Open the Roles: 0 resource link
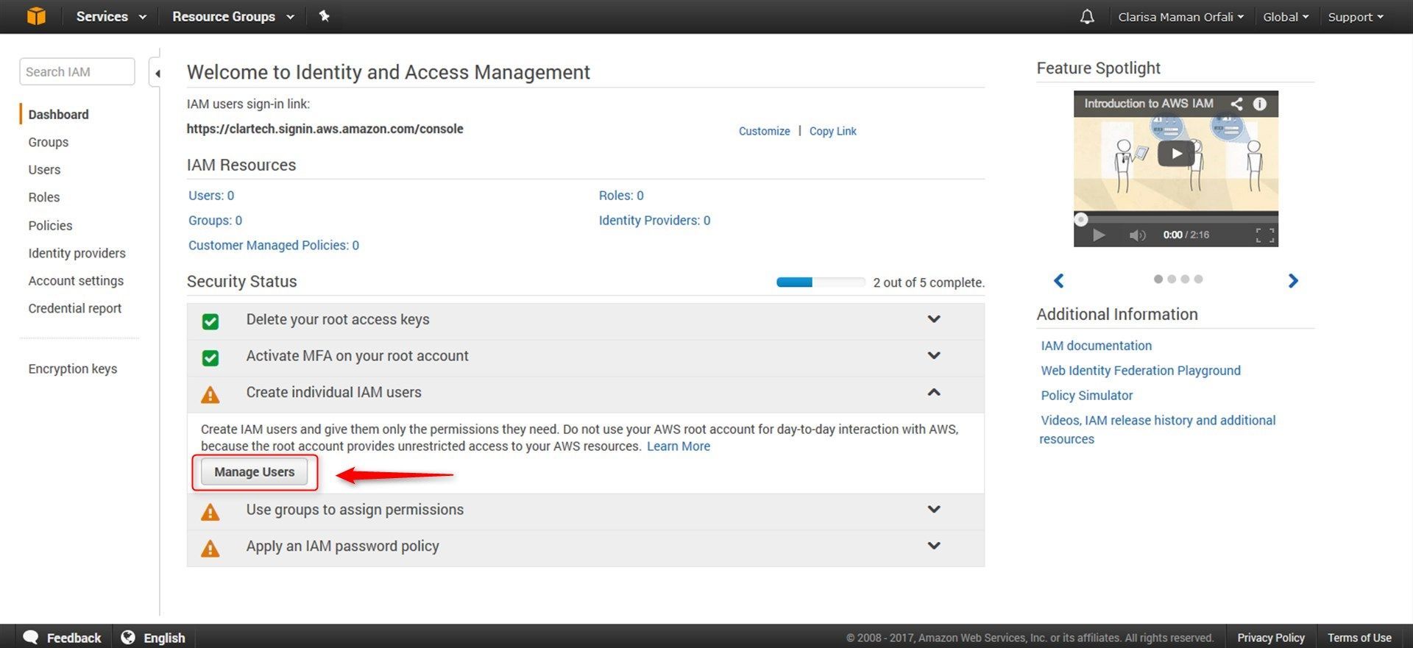This screenshot has height=648, width=1413. pos(621,195)
